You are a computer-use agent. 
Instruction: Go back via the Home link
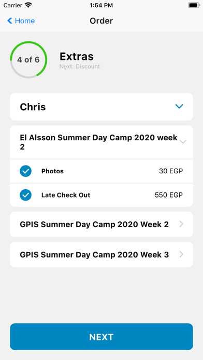click(21, 21)
